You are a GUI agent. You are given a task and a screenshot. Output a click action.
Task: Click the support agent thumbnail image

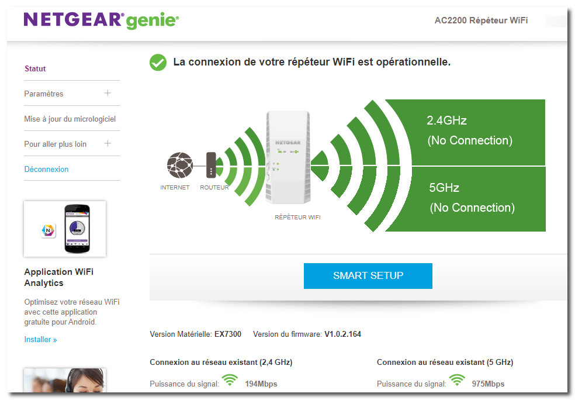pyautogui.click(x=65, y=380)
